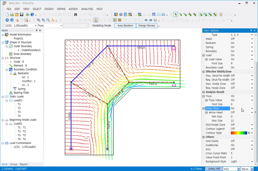Open settings with the gear icon

(121, 14)
